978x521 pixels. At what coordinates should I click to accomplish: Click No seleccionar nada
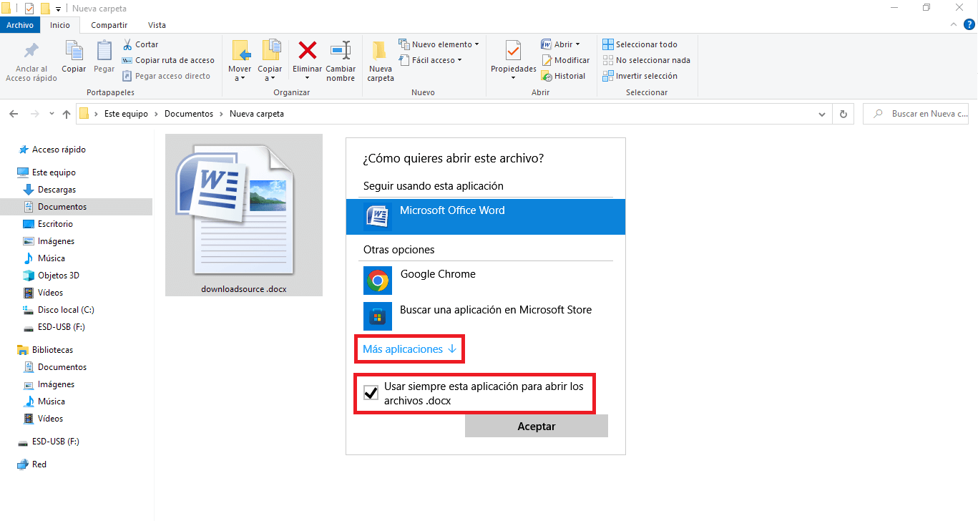point(646,60)
